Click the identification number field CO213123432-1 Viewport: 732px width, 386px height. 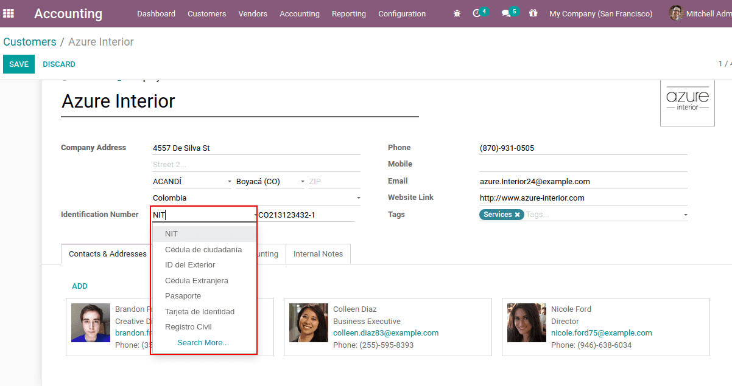point(306,215)
